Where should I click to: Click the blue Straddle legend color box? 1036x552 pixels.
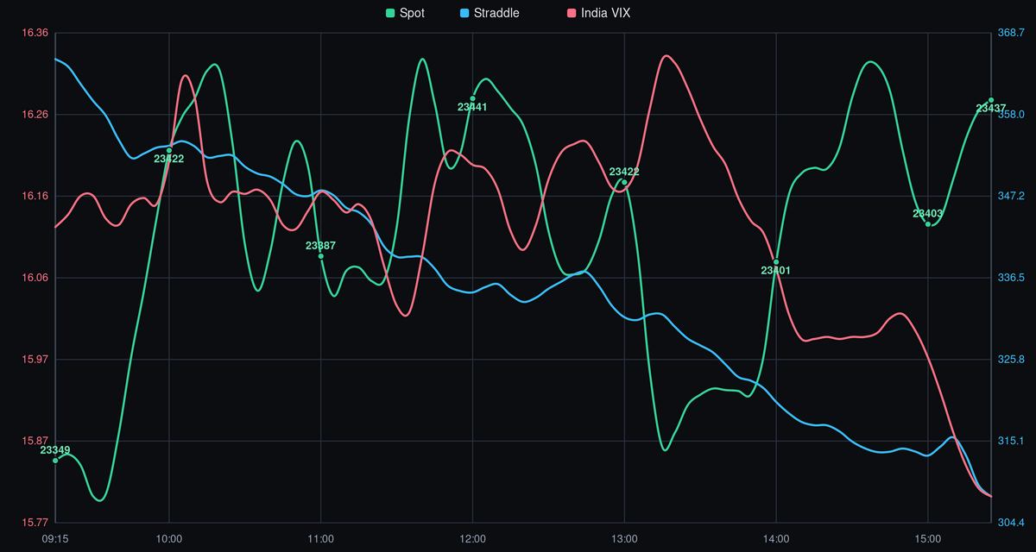pyautogui.click(x=464, y=13)
